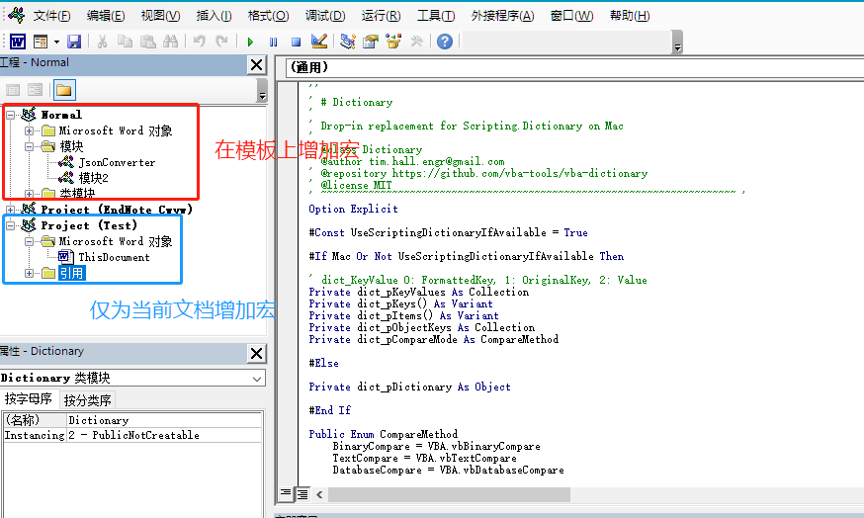Click the View Microsoft Word toolbar icon
The height and width of the screenshot is (518, 864).
(18, 42)
